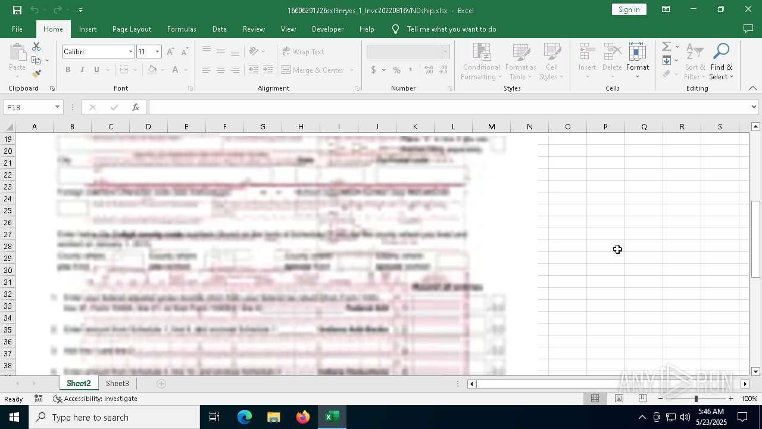This screenshot has height=429, width=762.
Task: Open the Cell Styles gallery
Action: click(x=552, y=61)
